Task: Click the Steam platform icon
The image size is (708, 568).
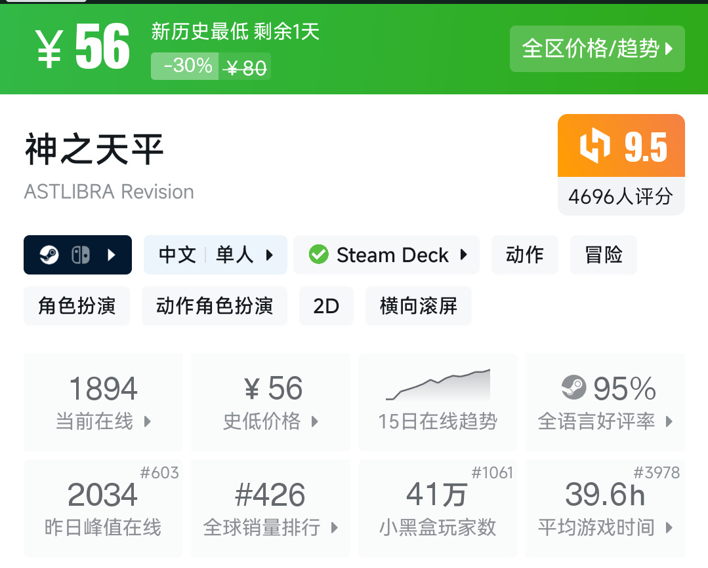Action: click(x=49, y=255)
